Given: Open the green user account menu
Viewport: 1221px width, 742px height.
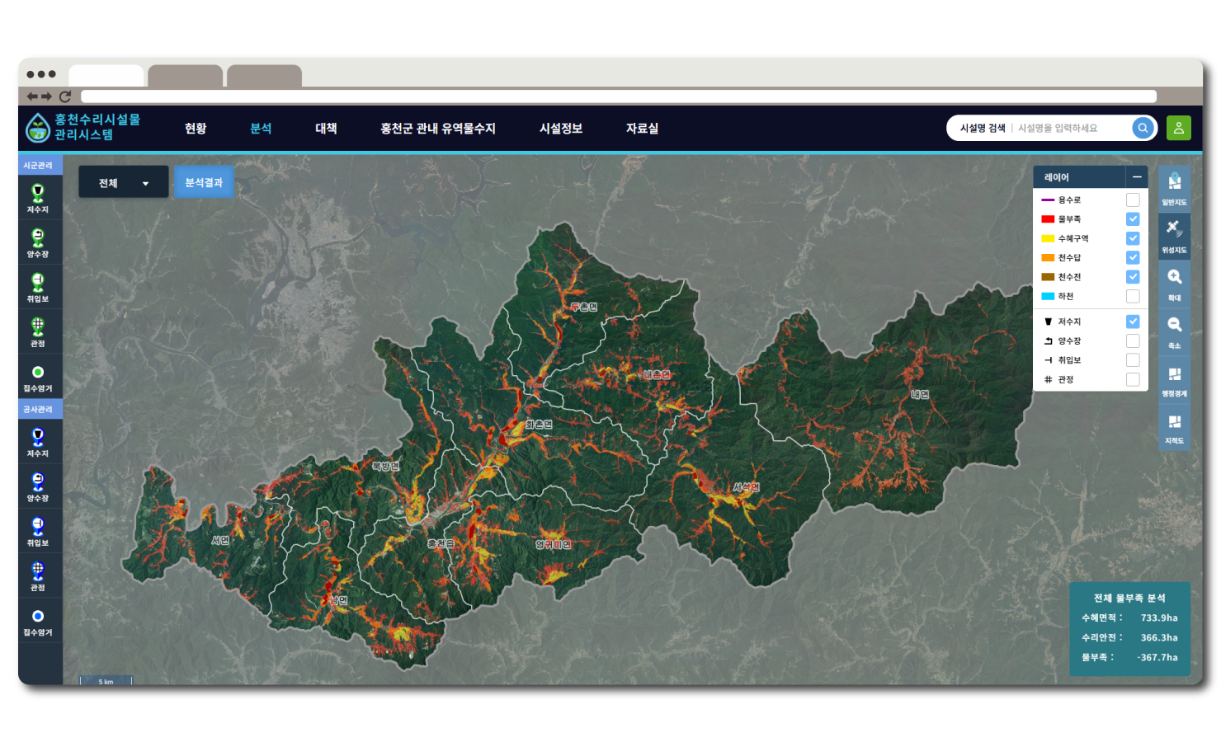Looking at the screenshot, I should (x=1178, y=128).
